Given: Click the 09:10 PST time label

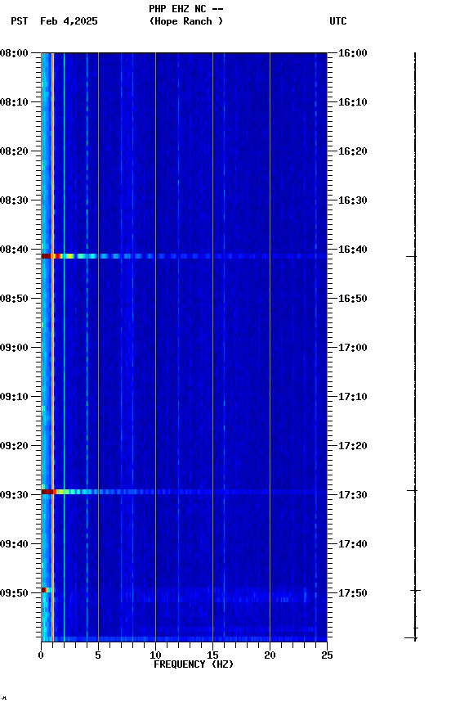Looking at the screenshot, I should [x=14, y=397].
